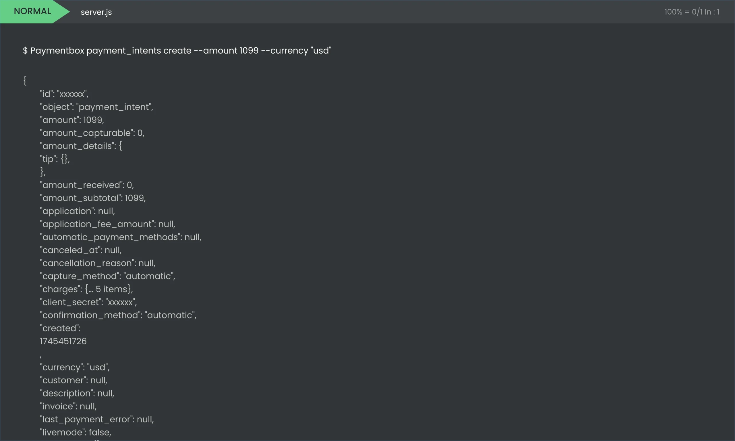Image resolution: width=735 pixels, height=441 pixels.
Task: Click the "amount_subtotal": 1099 line
Action: tap(93, 198)
